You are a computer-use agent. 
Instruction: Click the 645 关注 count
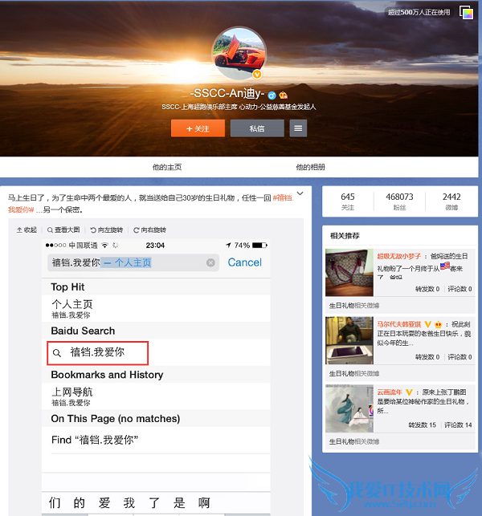pyautogui.click(x=348, y=201)
